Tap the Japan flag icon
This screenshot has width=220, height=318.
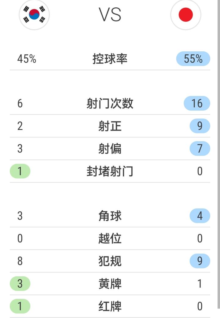(x=185, y=15)
